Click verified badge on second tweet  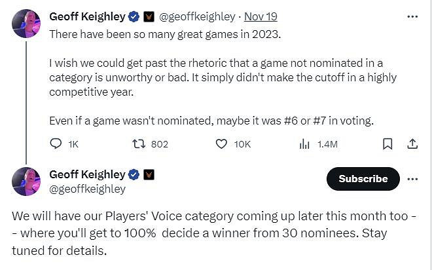[x=134, y=174]
